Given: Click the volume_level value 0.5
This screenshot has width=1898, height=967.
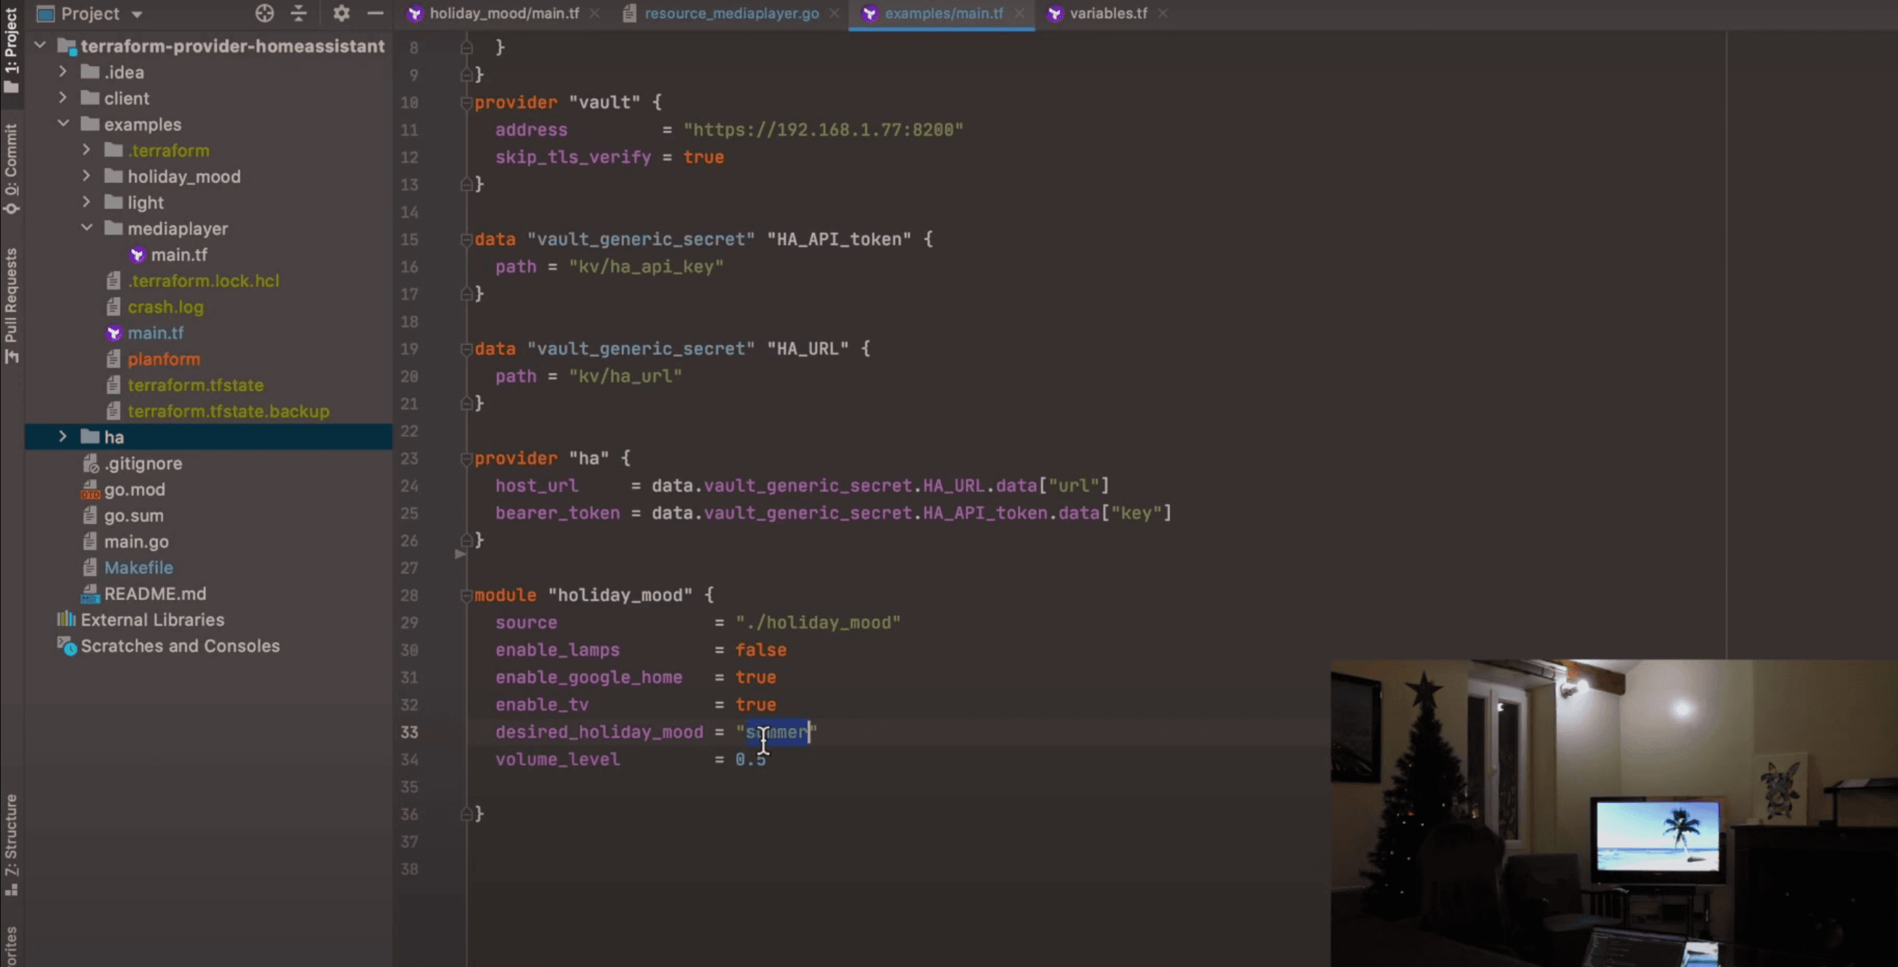Looking at the screenshot, I should [x=750, y=759].
